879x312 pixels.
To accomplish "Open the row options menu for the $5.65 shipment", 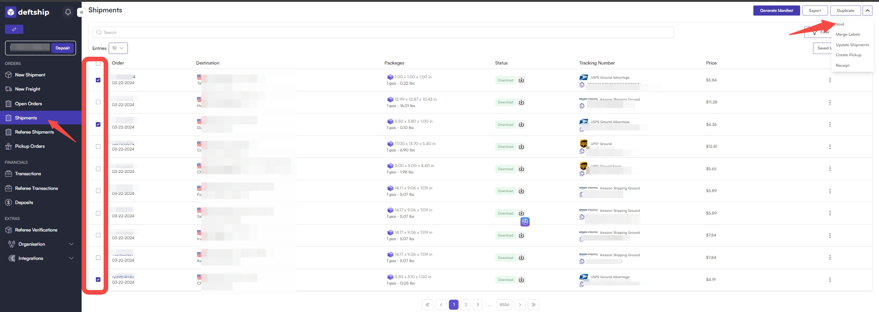I will (830, 169).
